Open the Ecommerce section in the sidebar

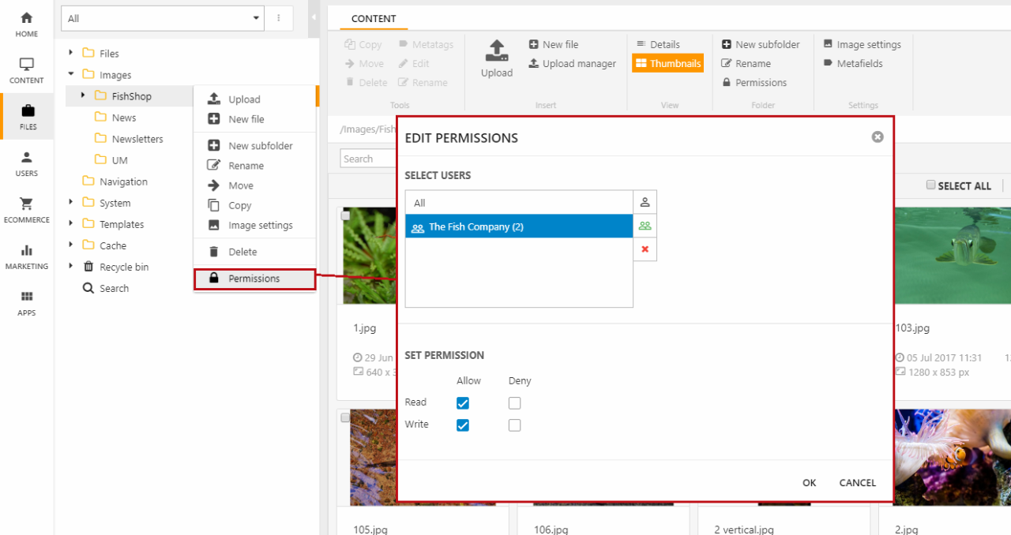click(x=27, y=210)
